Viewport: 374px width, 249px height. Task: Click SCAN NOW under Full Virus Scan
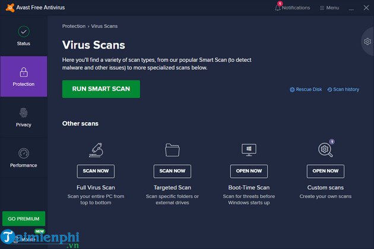(x=96, y=171)
